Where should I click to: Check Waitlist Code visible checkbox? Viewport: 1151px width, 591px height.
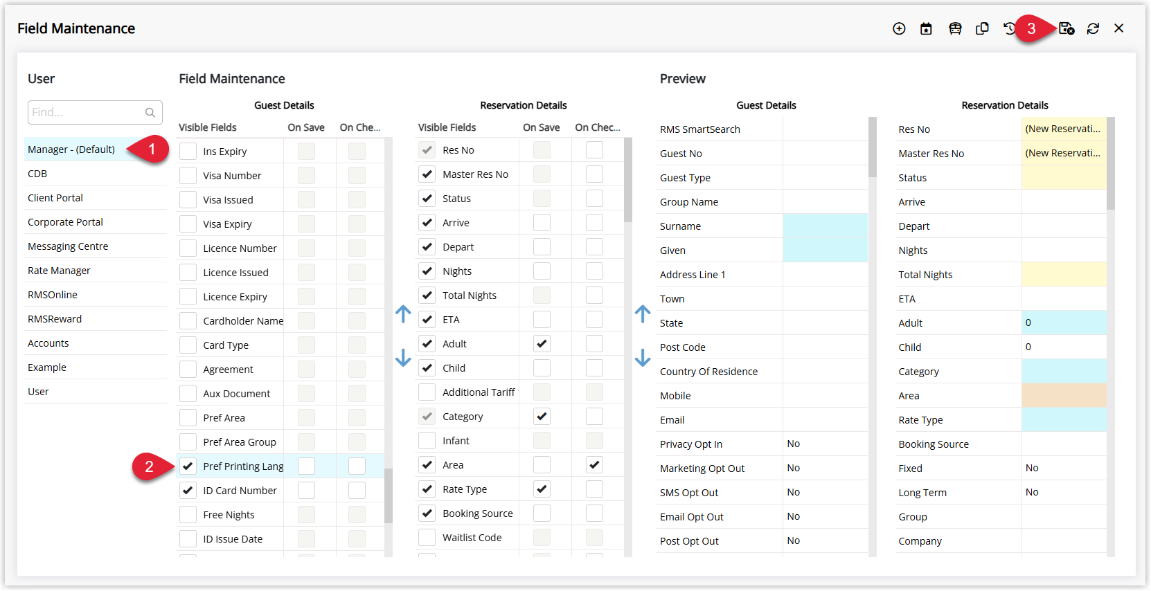coord(427,537)
